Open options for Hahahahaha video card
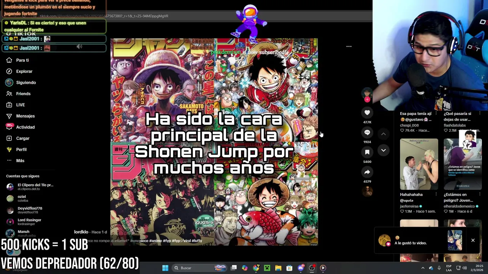 pos(436,194)
